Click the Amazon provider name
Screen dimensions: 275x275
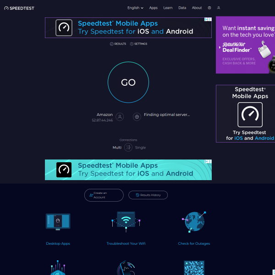104,115
